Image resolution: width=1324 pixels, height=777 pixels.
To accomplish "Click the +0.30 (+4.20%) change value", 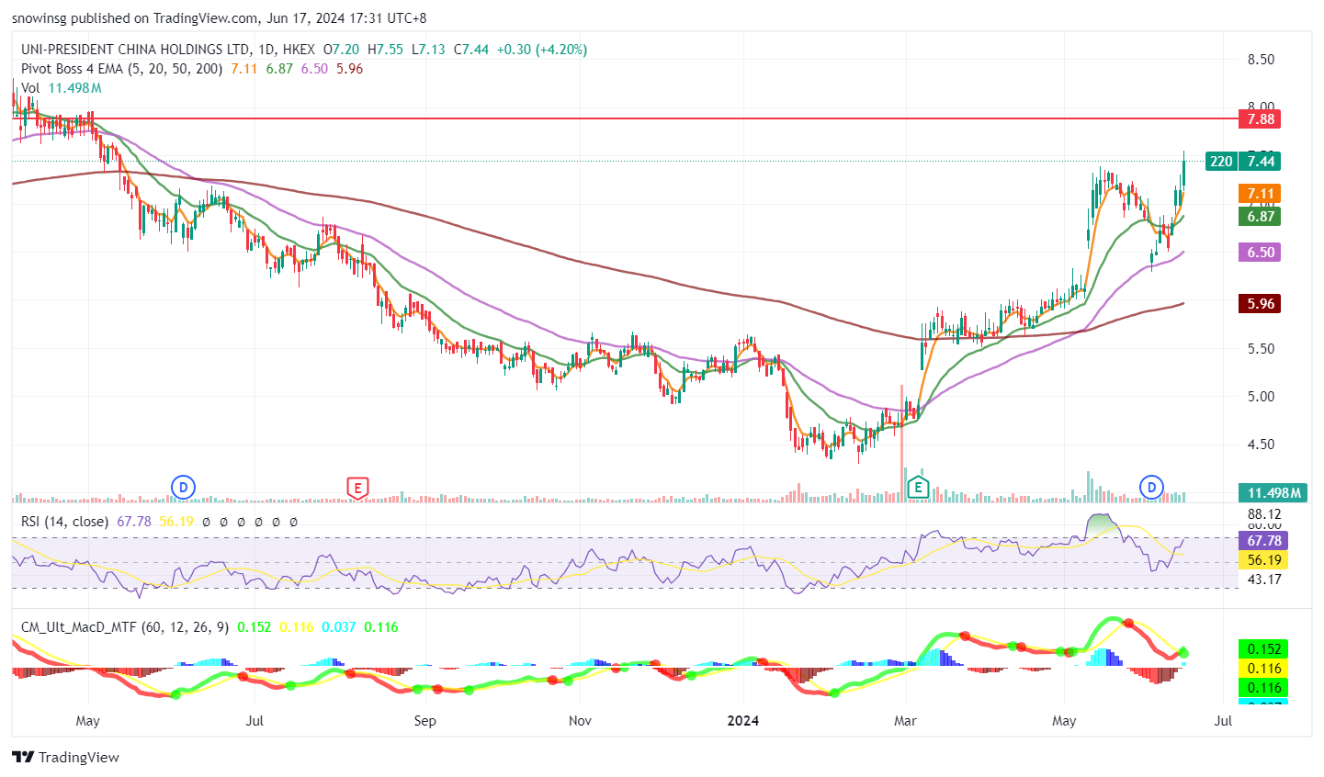I will [541, 50].
